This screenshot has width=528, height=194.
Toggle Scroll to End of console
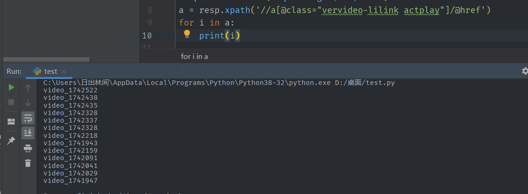click(28, 133)
